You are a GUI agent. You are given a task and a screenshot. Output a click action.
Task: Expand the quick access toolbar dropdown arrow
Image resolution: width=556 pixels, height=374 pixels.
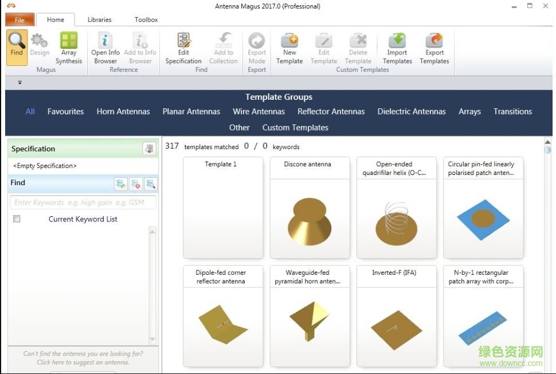(x=19, y=83)
